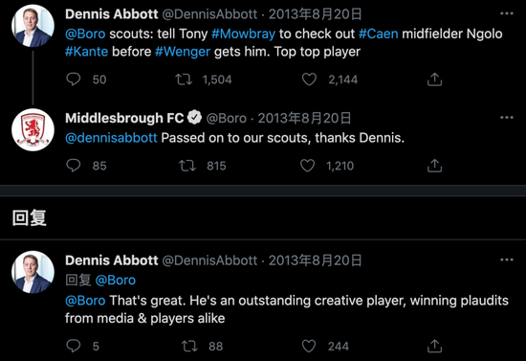Viewport: 526px width, 361px height.
Task: Retweet Middlesbrough FC's scouts reply
Action: click(186, 166)
